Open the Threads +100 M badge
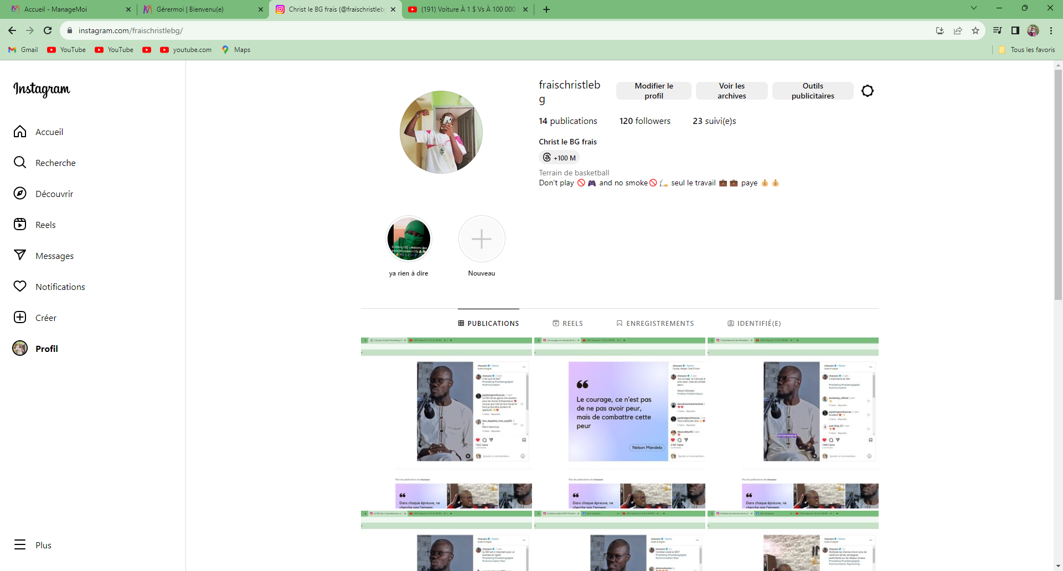 coord(559,158)
